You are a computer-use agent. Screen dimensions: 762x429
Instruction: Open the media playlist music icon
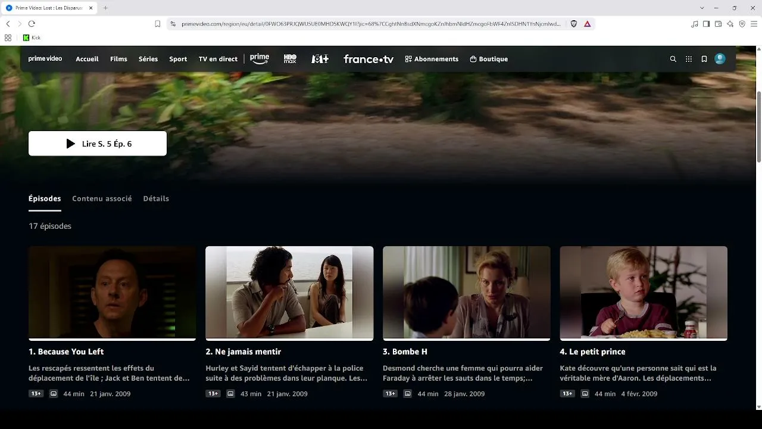pos(695,24)
